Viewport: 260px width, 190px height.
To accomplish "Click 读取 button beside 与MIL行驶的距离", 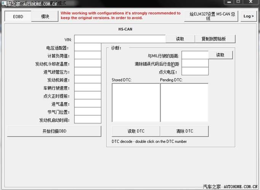I will pyautogui.click(x=220, y=55).
